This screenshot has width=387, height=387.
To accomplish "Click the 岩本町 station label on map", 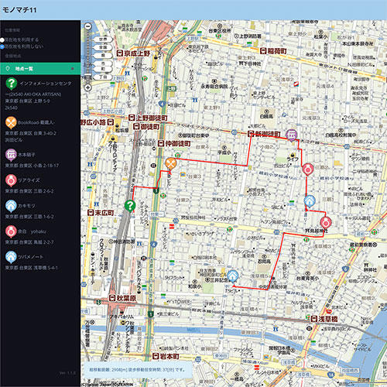I will click(x=166, y=357).
